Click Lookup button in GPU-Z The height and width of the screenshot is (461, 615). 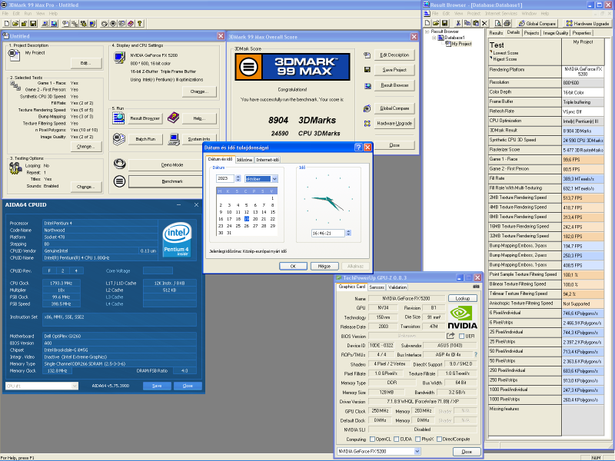pos(463,298)
